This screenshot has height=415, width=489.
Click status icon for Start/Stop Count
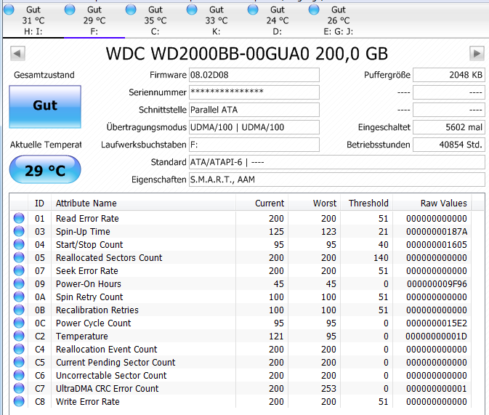click(x=19, y=244)
